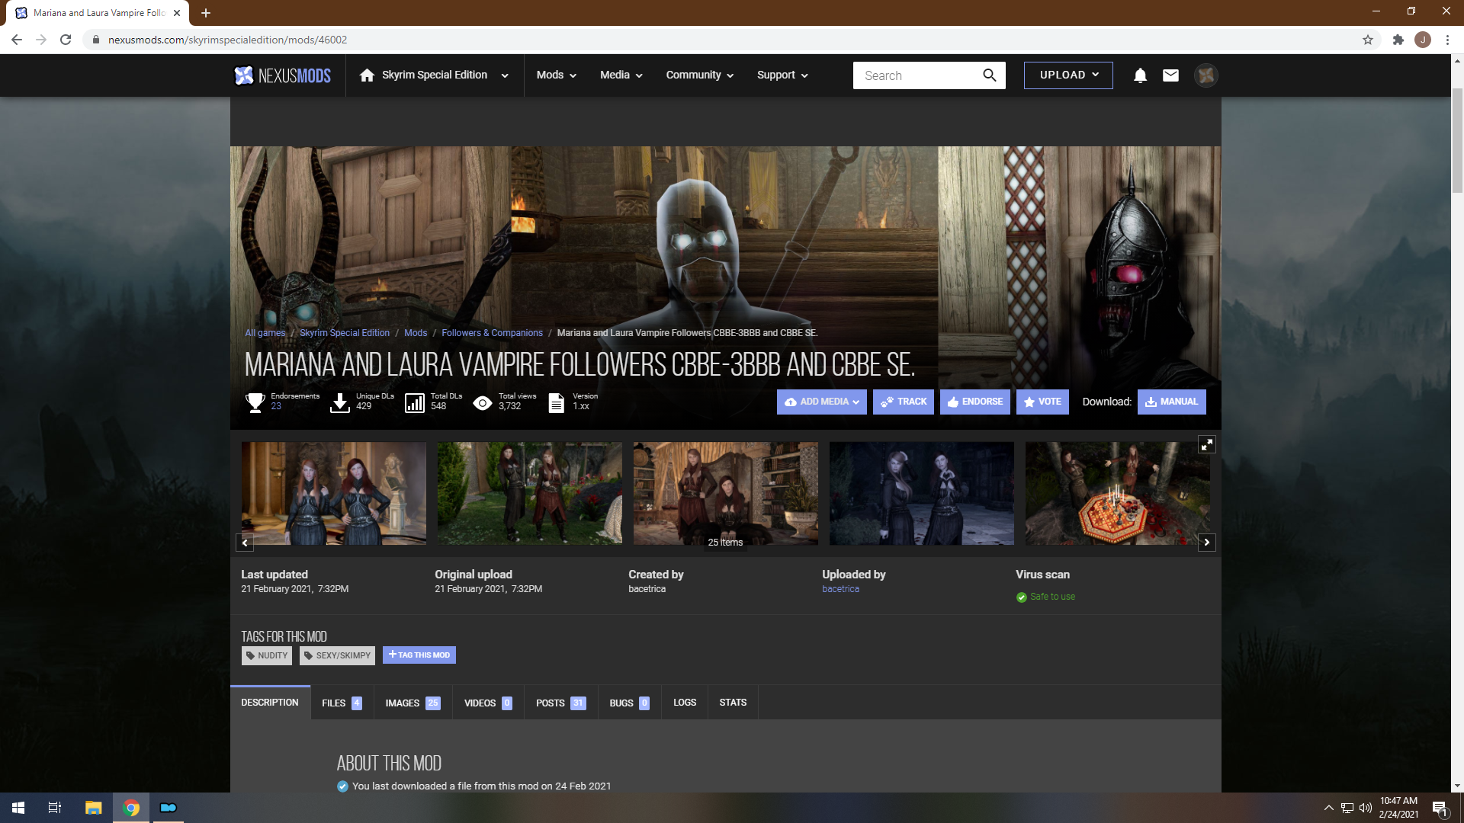The height and width of the screenshot is (823, 1464).
Task: Switch to the Bugs tab
Action: coord(629,703)
